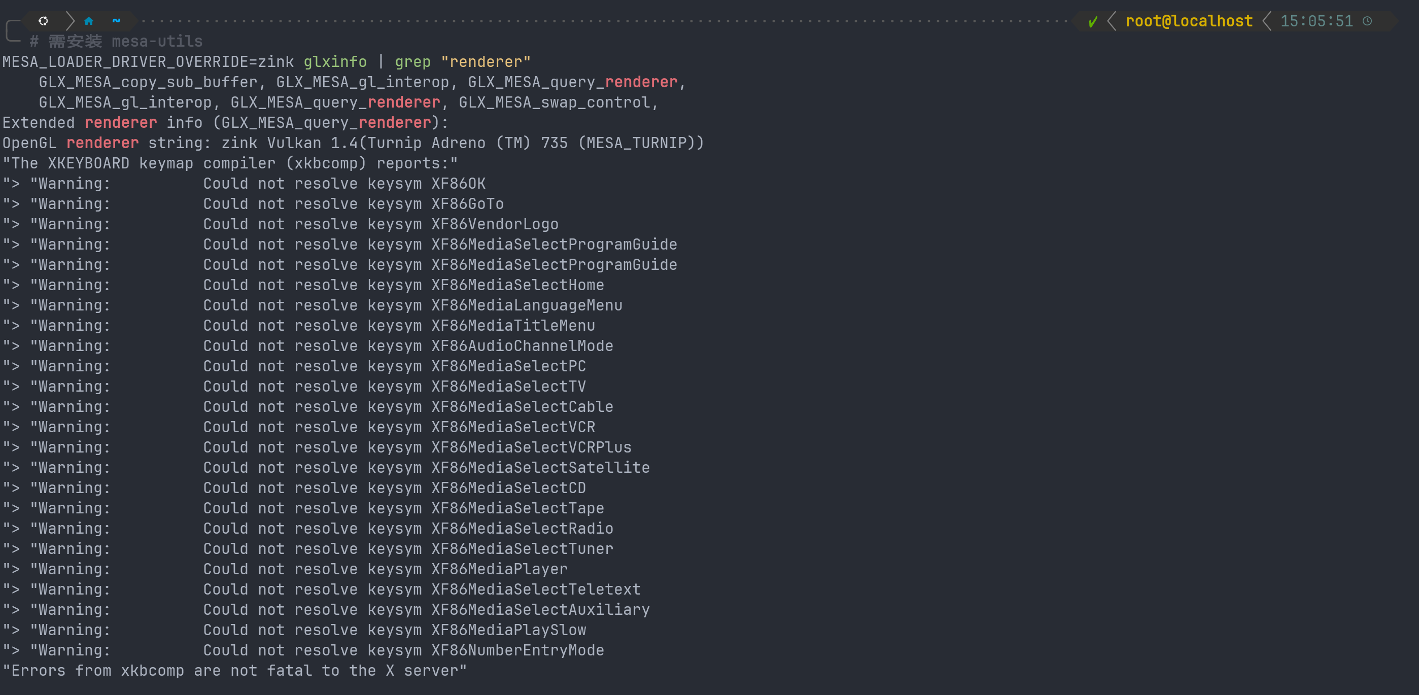Click the root@localhost label

coord(1189,21)
